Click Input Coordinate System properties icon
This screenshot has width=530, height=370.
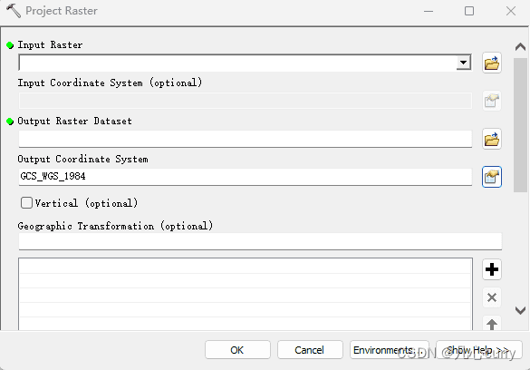[491, 101]
